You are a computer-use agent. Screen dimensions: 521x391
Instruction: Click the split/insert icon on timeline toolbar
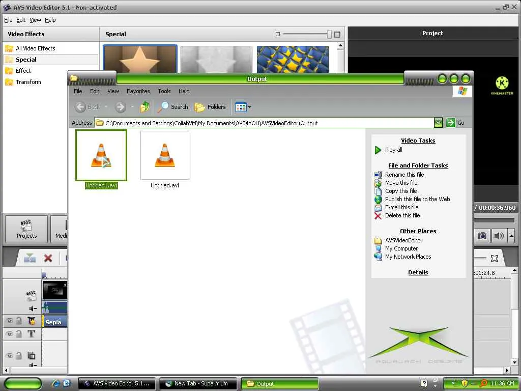click(30, 258)
